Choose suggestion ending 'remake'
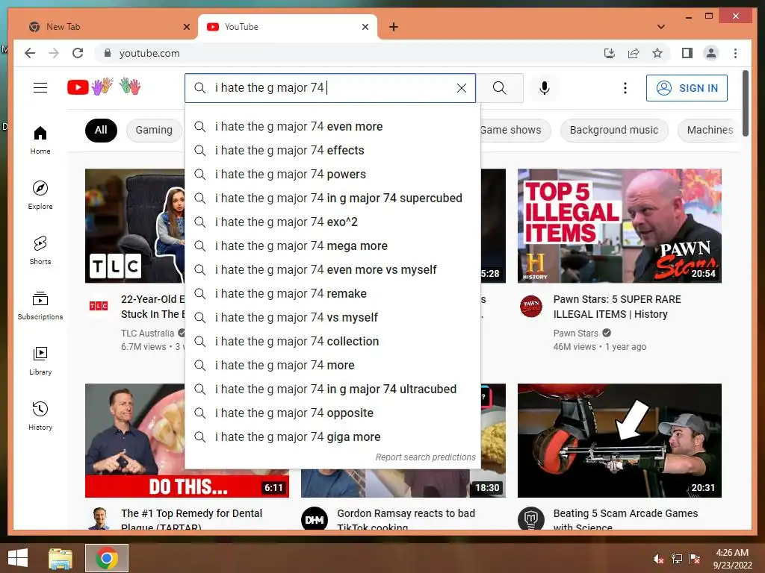Viewport: 765px width, 573px height. click(x=332, y=294)
